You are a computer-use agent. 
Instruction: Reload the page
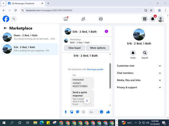16,10
